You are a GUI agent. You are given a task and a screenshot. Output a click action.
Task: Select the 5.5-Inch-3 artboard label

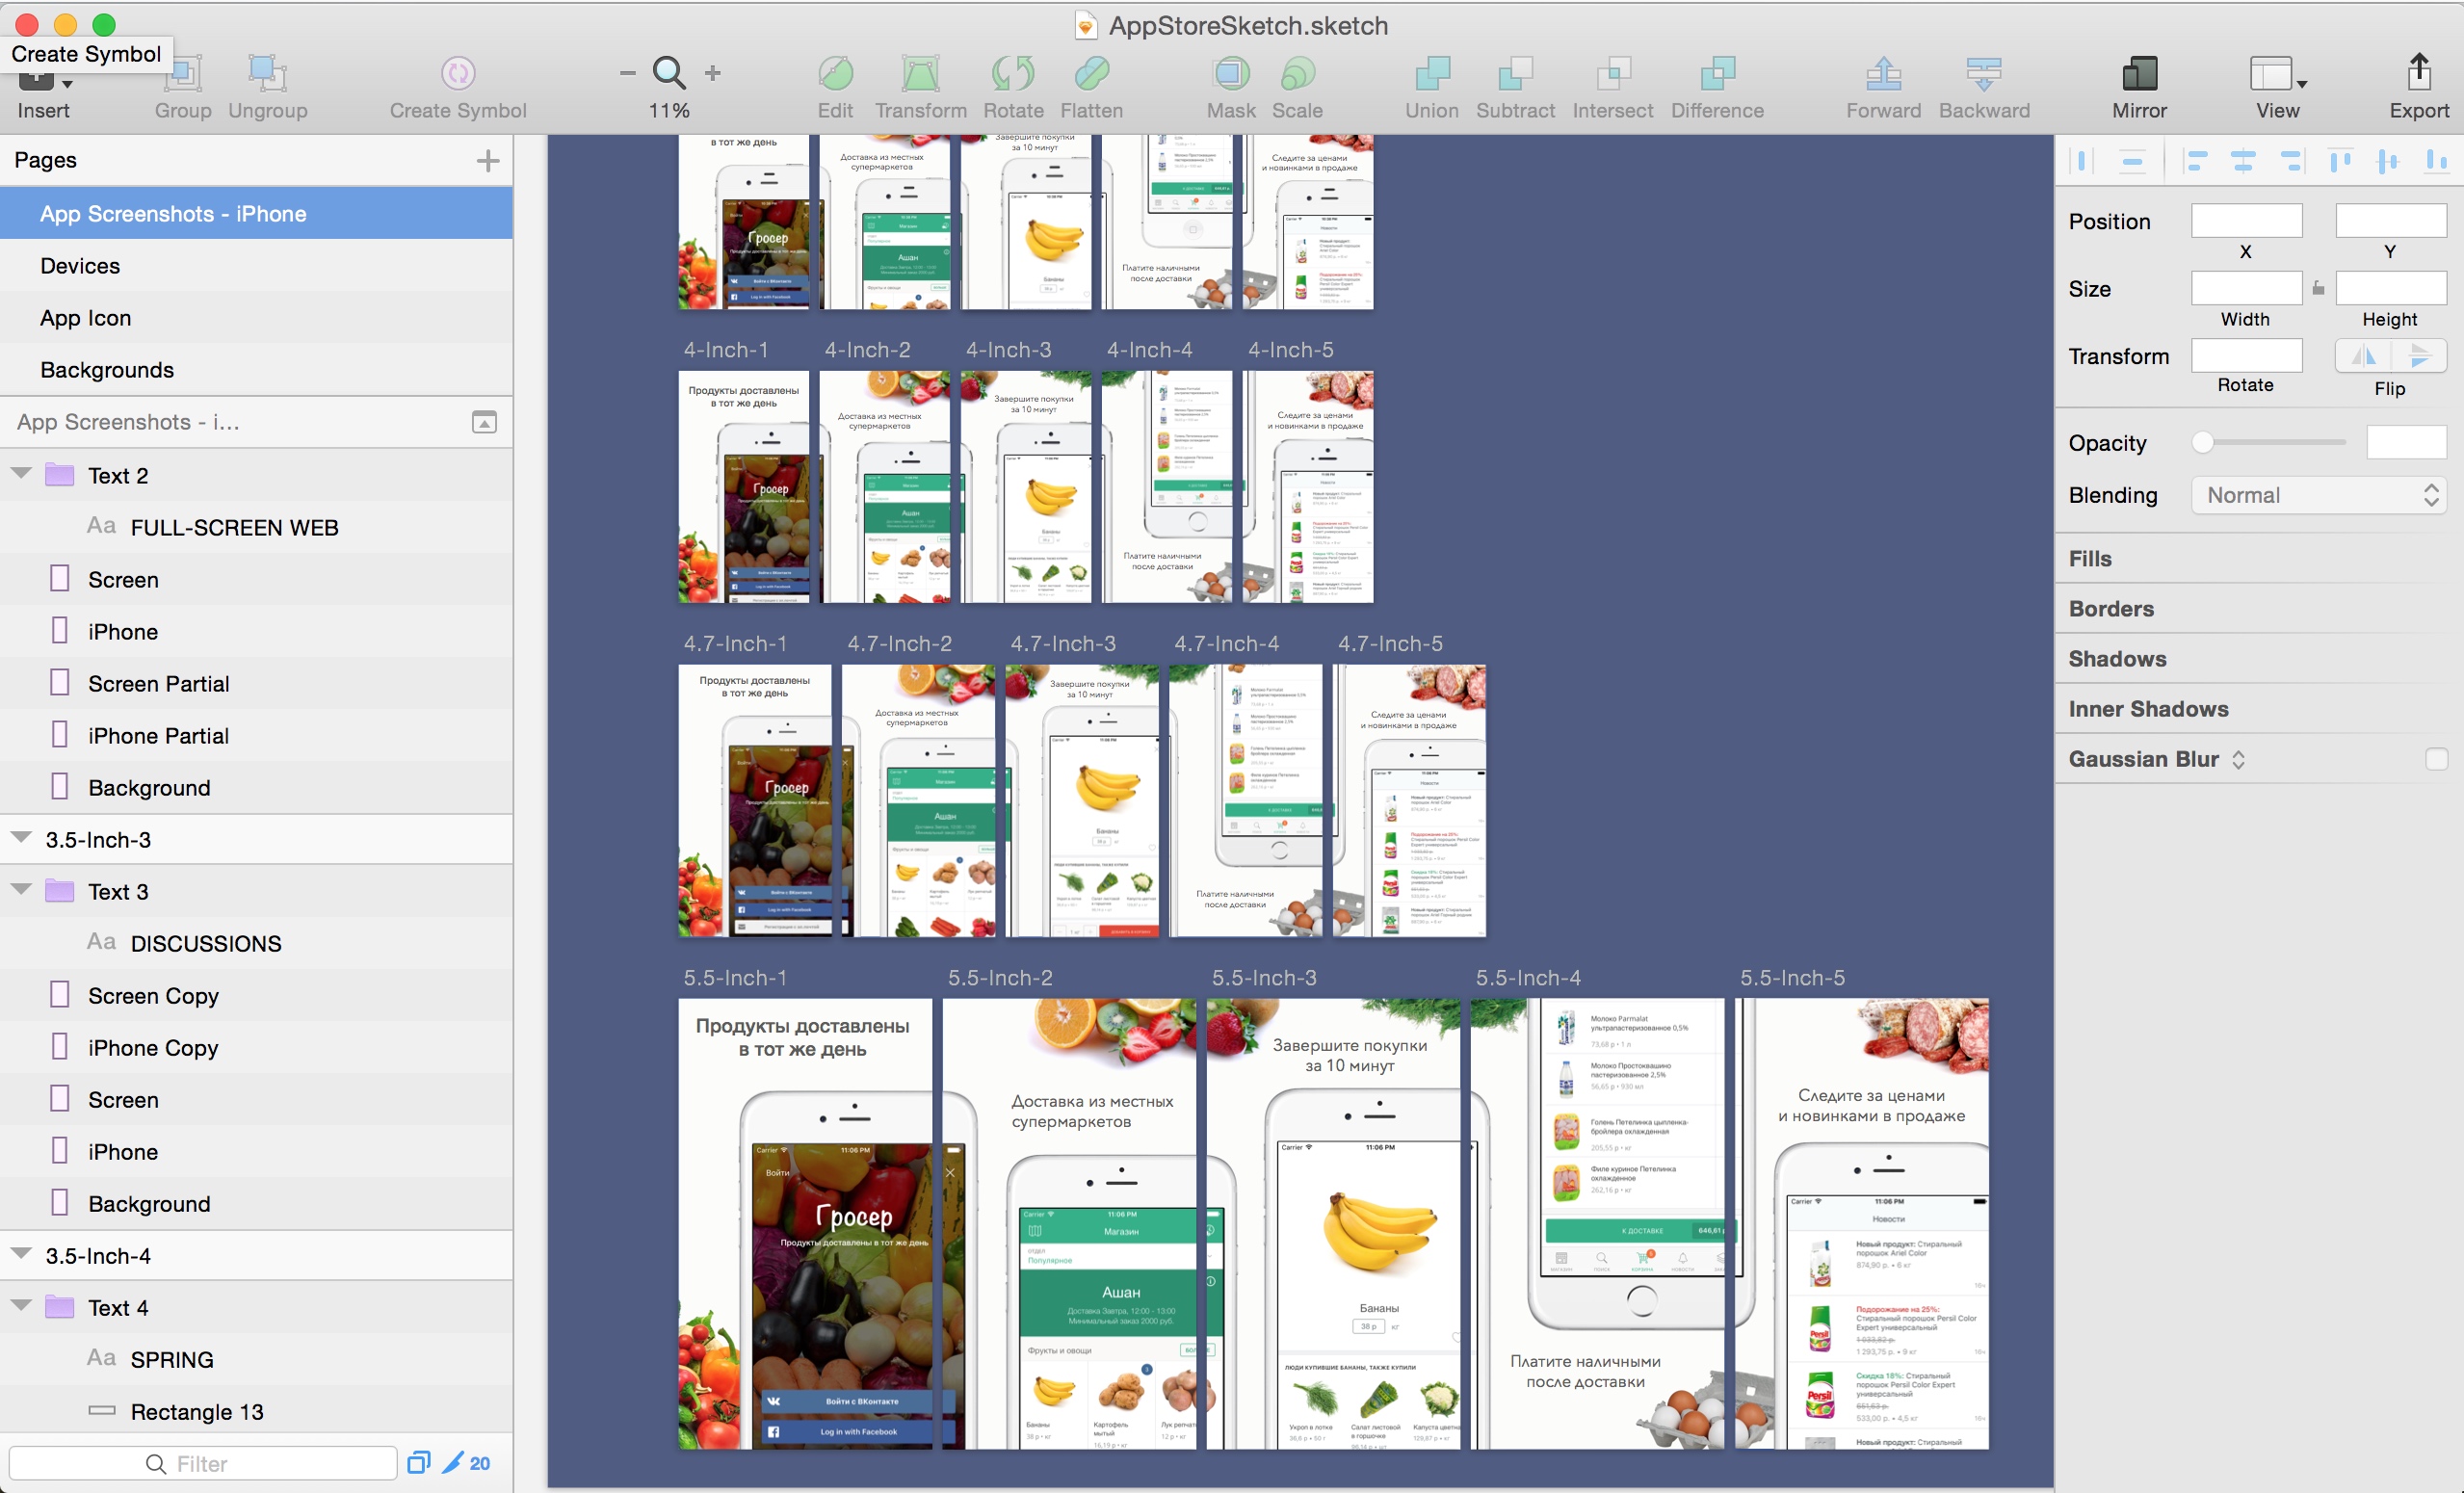[1264, 979]
